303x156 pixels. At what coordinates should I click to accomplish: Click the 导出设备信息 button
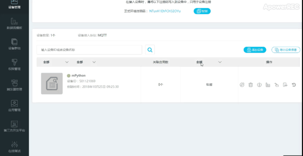click(x=286, y=50)
